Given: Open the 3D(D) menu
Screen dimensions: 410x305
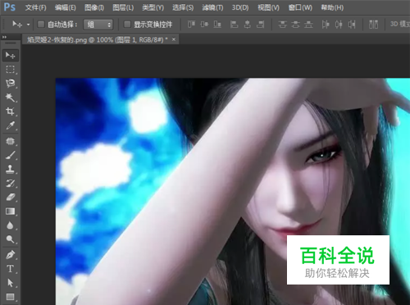Looking at the screenshot, I should coord(240,7).
